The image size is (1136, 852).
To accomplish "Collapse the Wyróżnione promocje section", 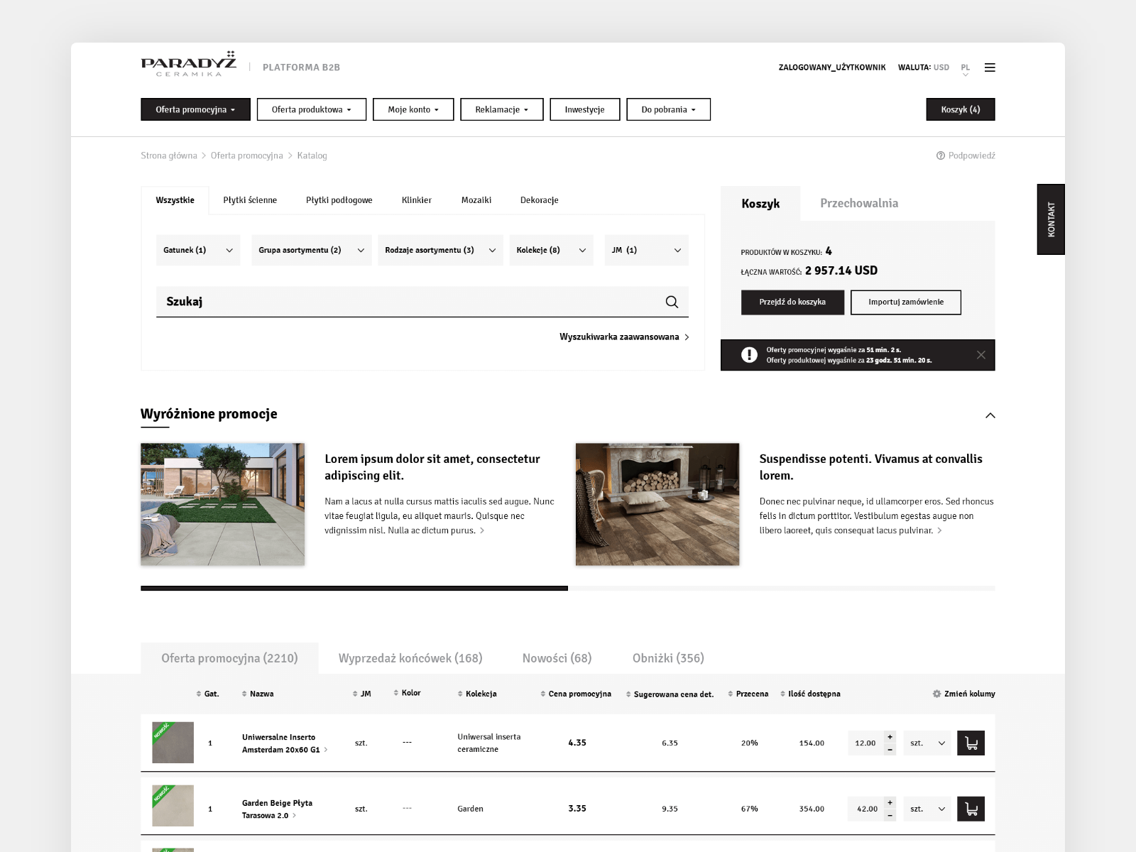I will point(990,415).
